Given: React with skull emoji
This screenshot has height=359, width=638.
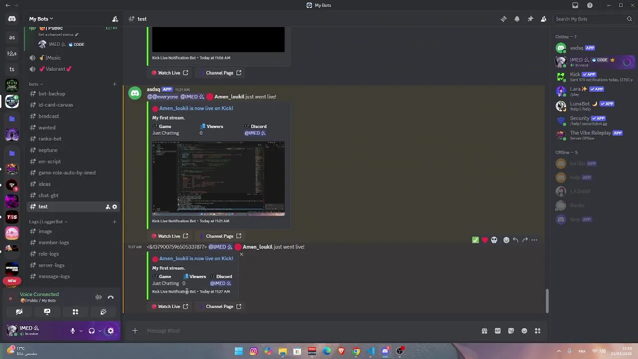Looking at the screenshot, I should [x=494, y=240].
